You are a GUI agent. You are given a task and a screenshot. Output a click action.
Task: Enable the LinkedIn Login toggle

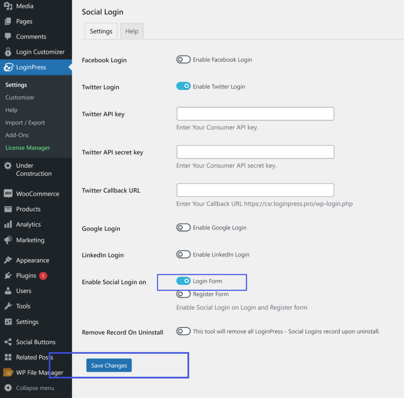pyautogui.click(x=183, y=255)
